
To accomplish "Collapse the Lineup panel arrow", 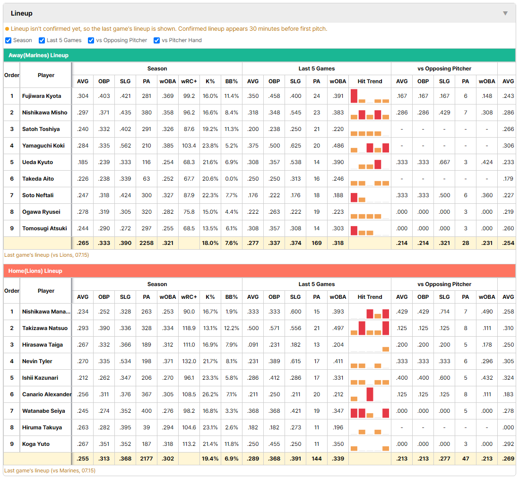I will coord(505,13).
